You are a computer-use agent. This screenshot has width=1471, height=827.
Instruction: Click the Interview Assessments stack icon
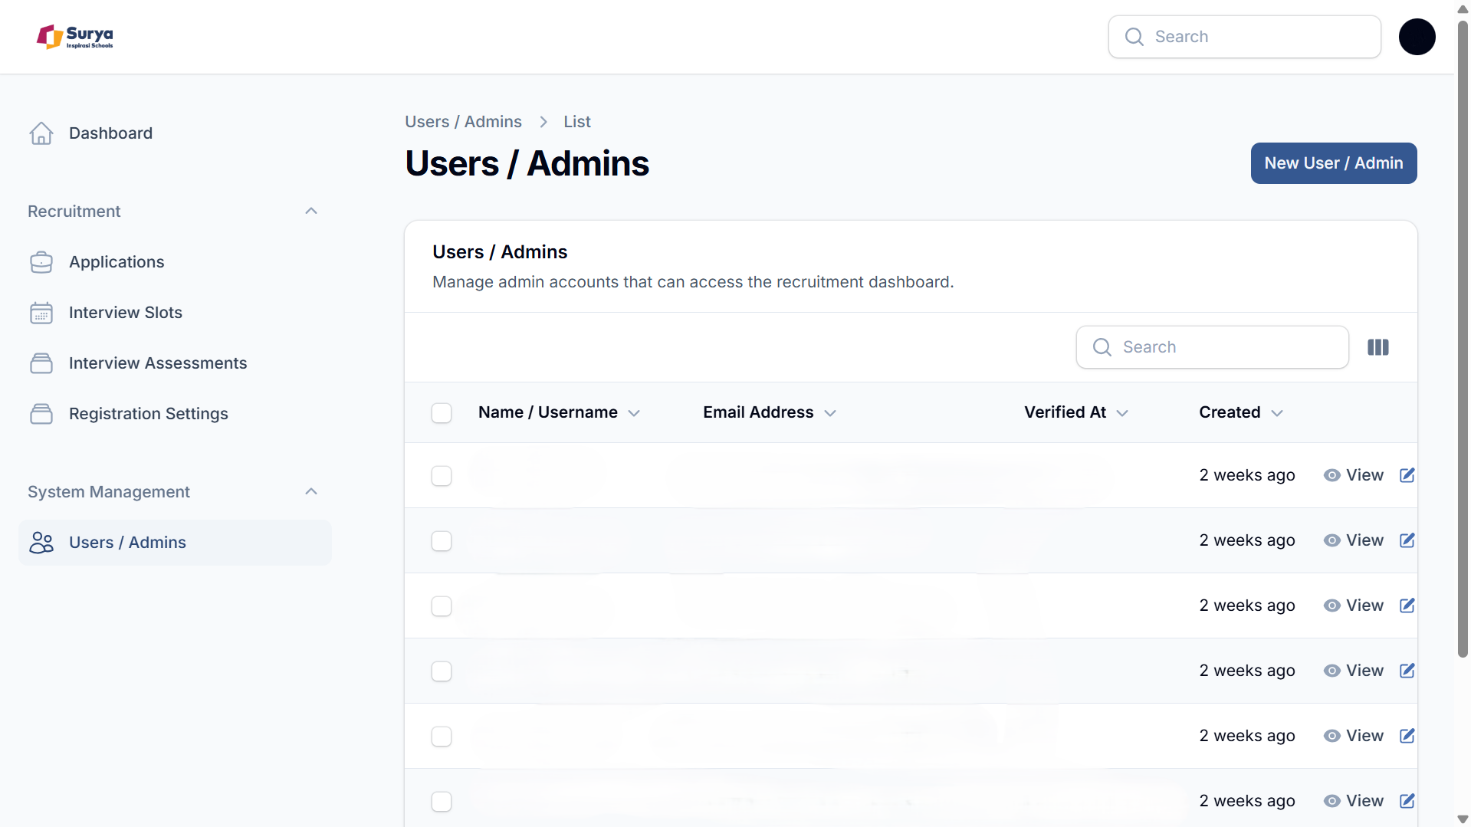[x=41, y=363]
